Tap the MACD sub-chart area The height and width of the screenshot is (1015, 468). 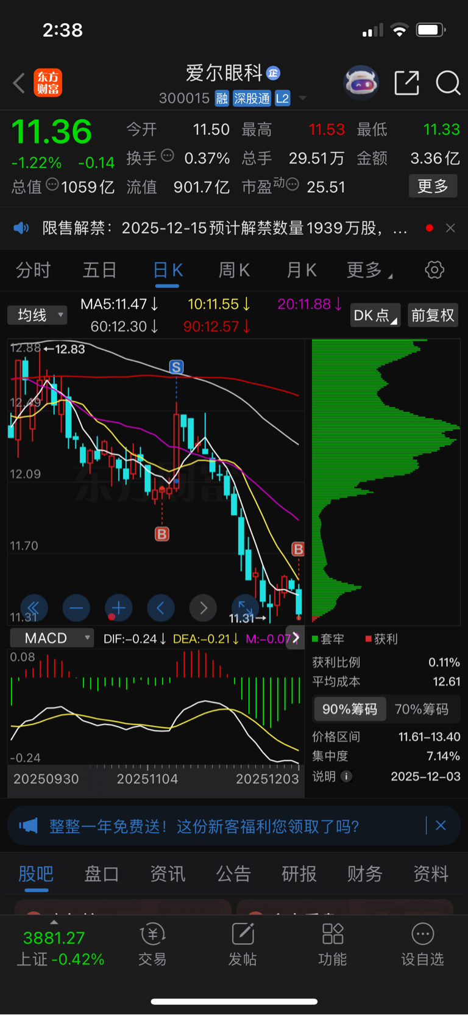156,707
